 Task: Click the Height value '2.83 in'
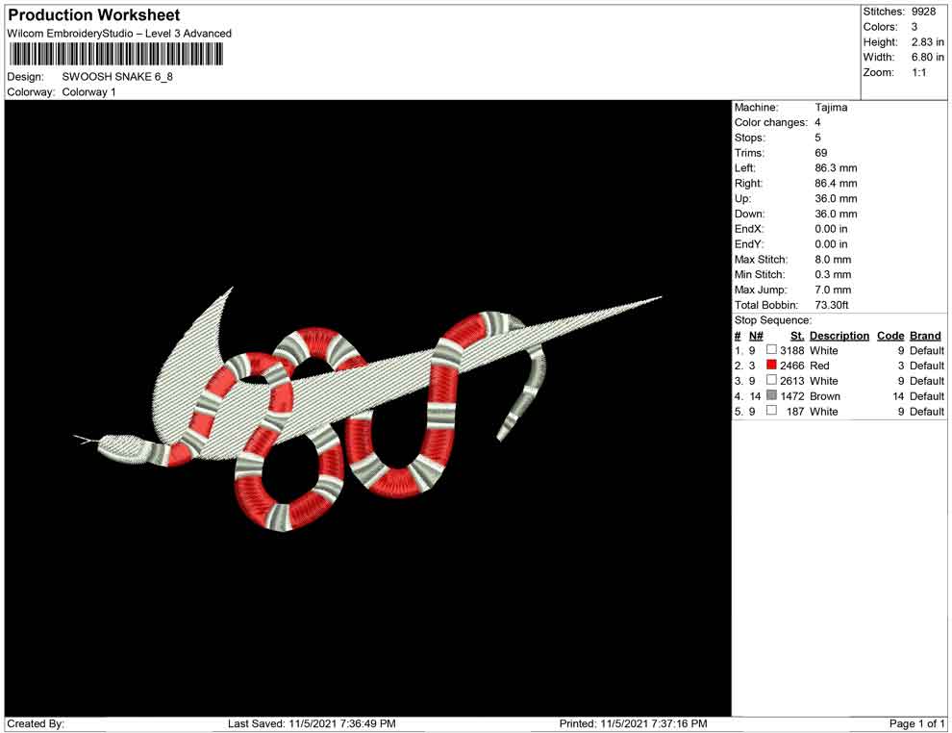point(927,42)
